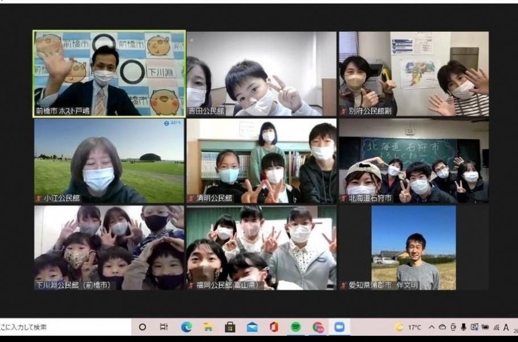Open Mail app from taskbar

(252, 327)
